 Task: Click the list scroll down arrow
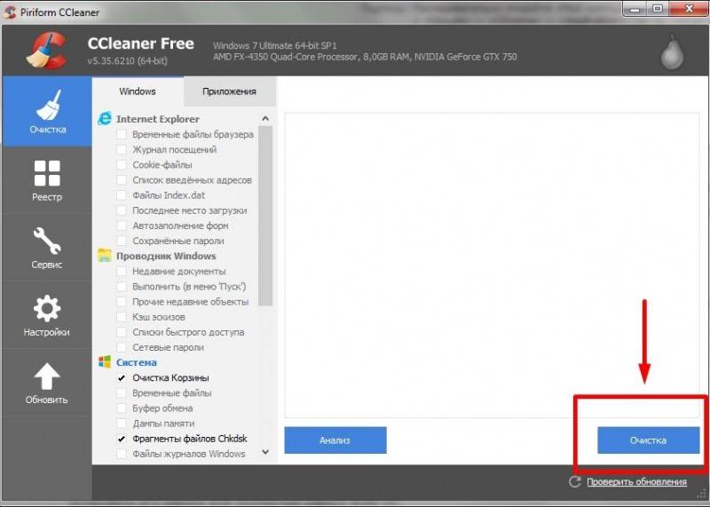265,452
